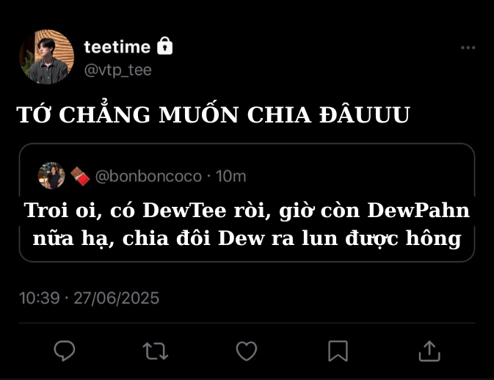Click the ĐÂUUU word in tweet
Viewport: 494px width, 380px height.
click(x=365, y=114)
